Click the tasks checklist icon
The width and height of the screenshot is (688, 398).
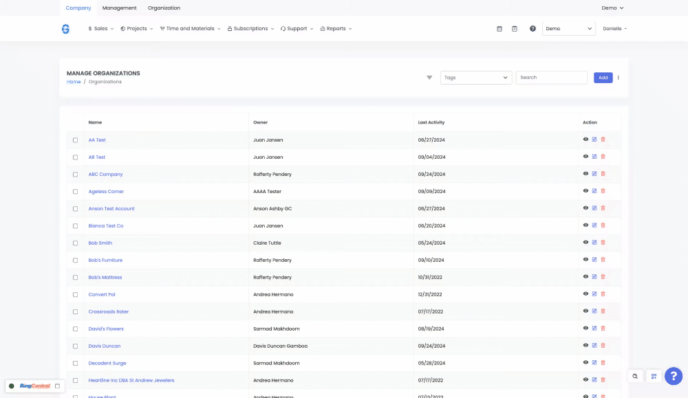point(515,29)
